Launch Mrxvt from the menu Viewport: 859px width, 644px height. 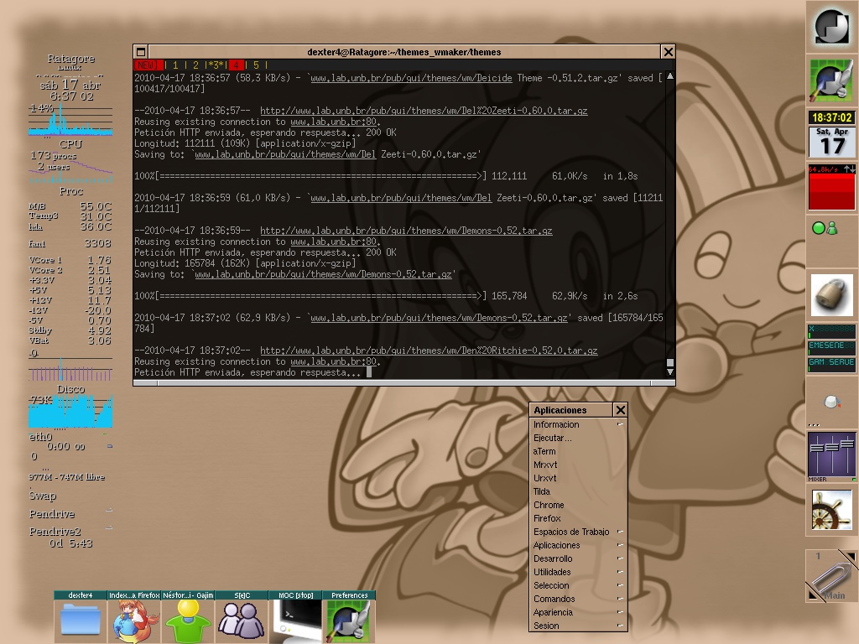point(578,465)
